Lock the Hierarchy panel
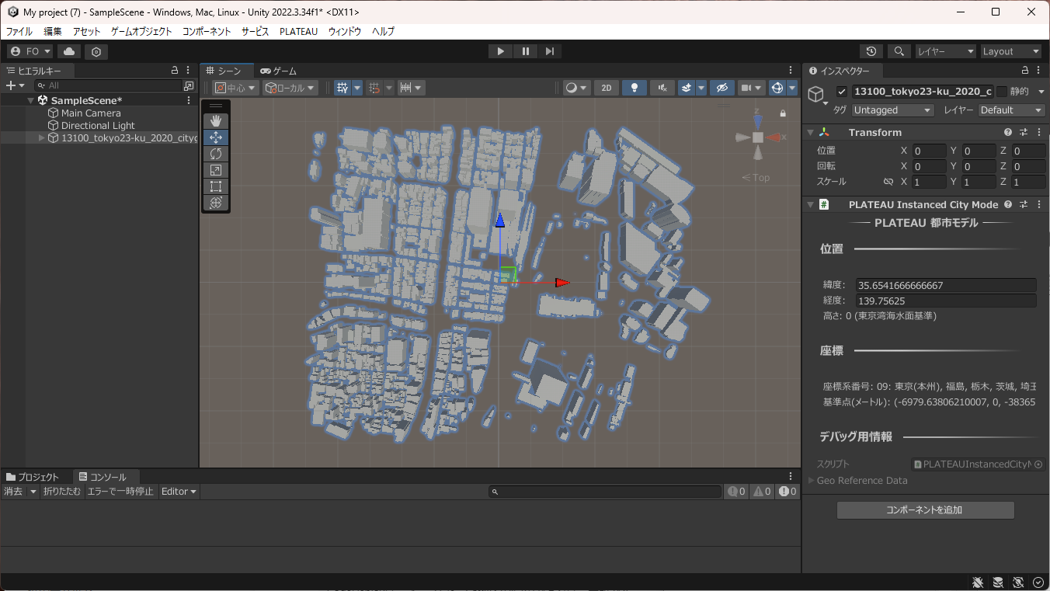The image size is (1050, 591). pos(175,71)
